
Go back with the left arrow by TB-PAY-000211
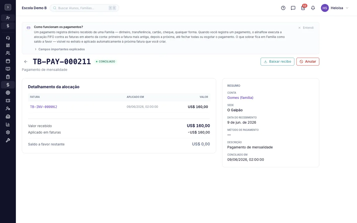pos(25,61)
